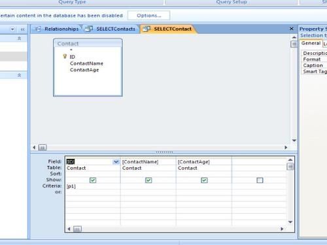Screen dimensions: 327x245
Task: Uncheck Show box for ContactName column
Action: point(148,180)
